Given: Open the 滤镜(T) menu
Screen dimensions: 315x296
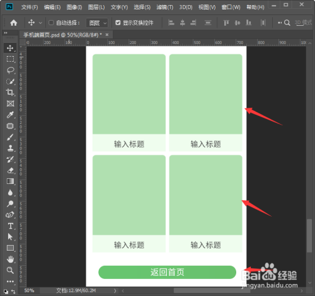Looking at the screenshot, I should click(165, 7).
